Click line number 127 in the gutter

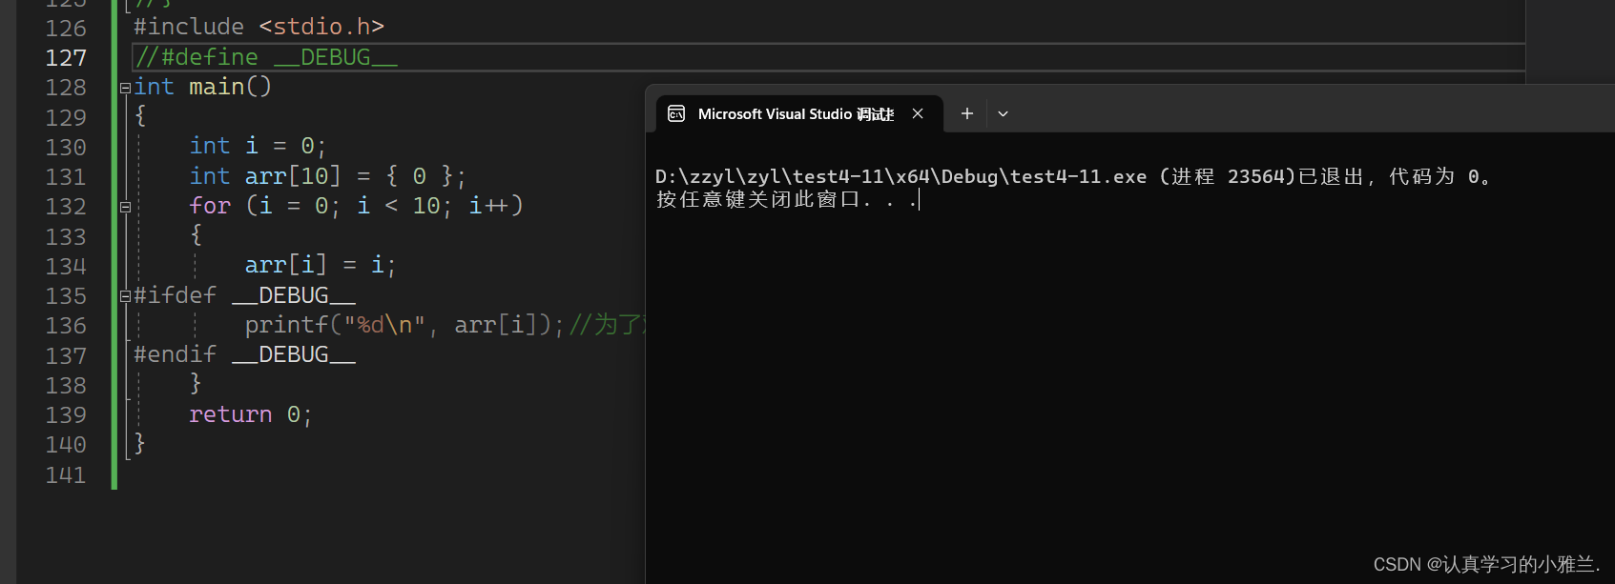(x=66, y=58)
